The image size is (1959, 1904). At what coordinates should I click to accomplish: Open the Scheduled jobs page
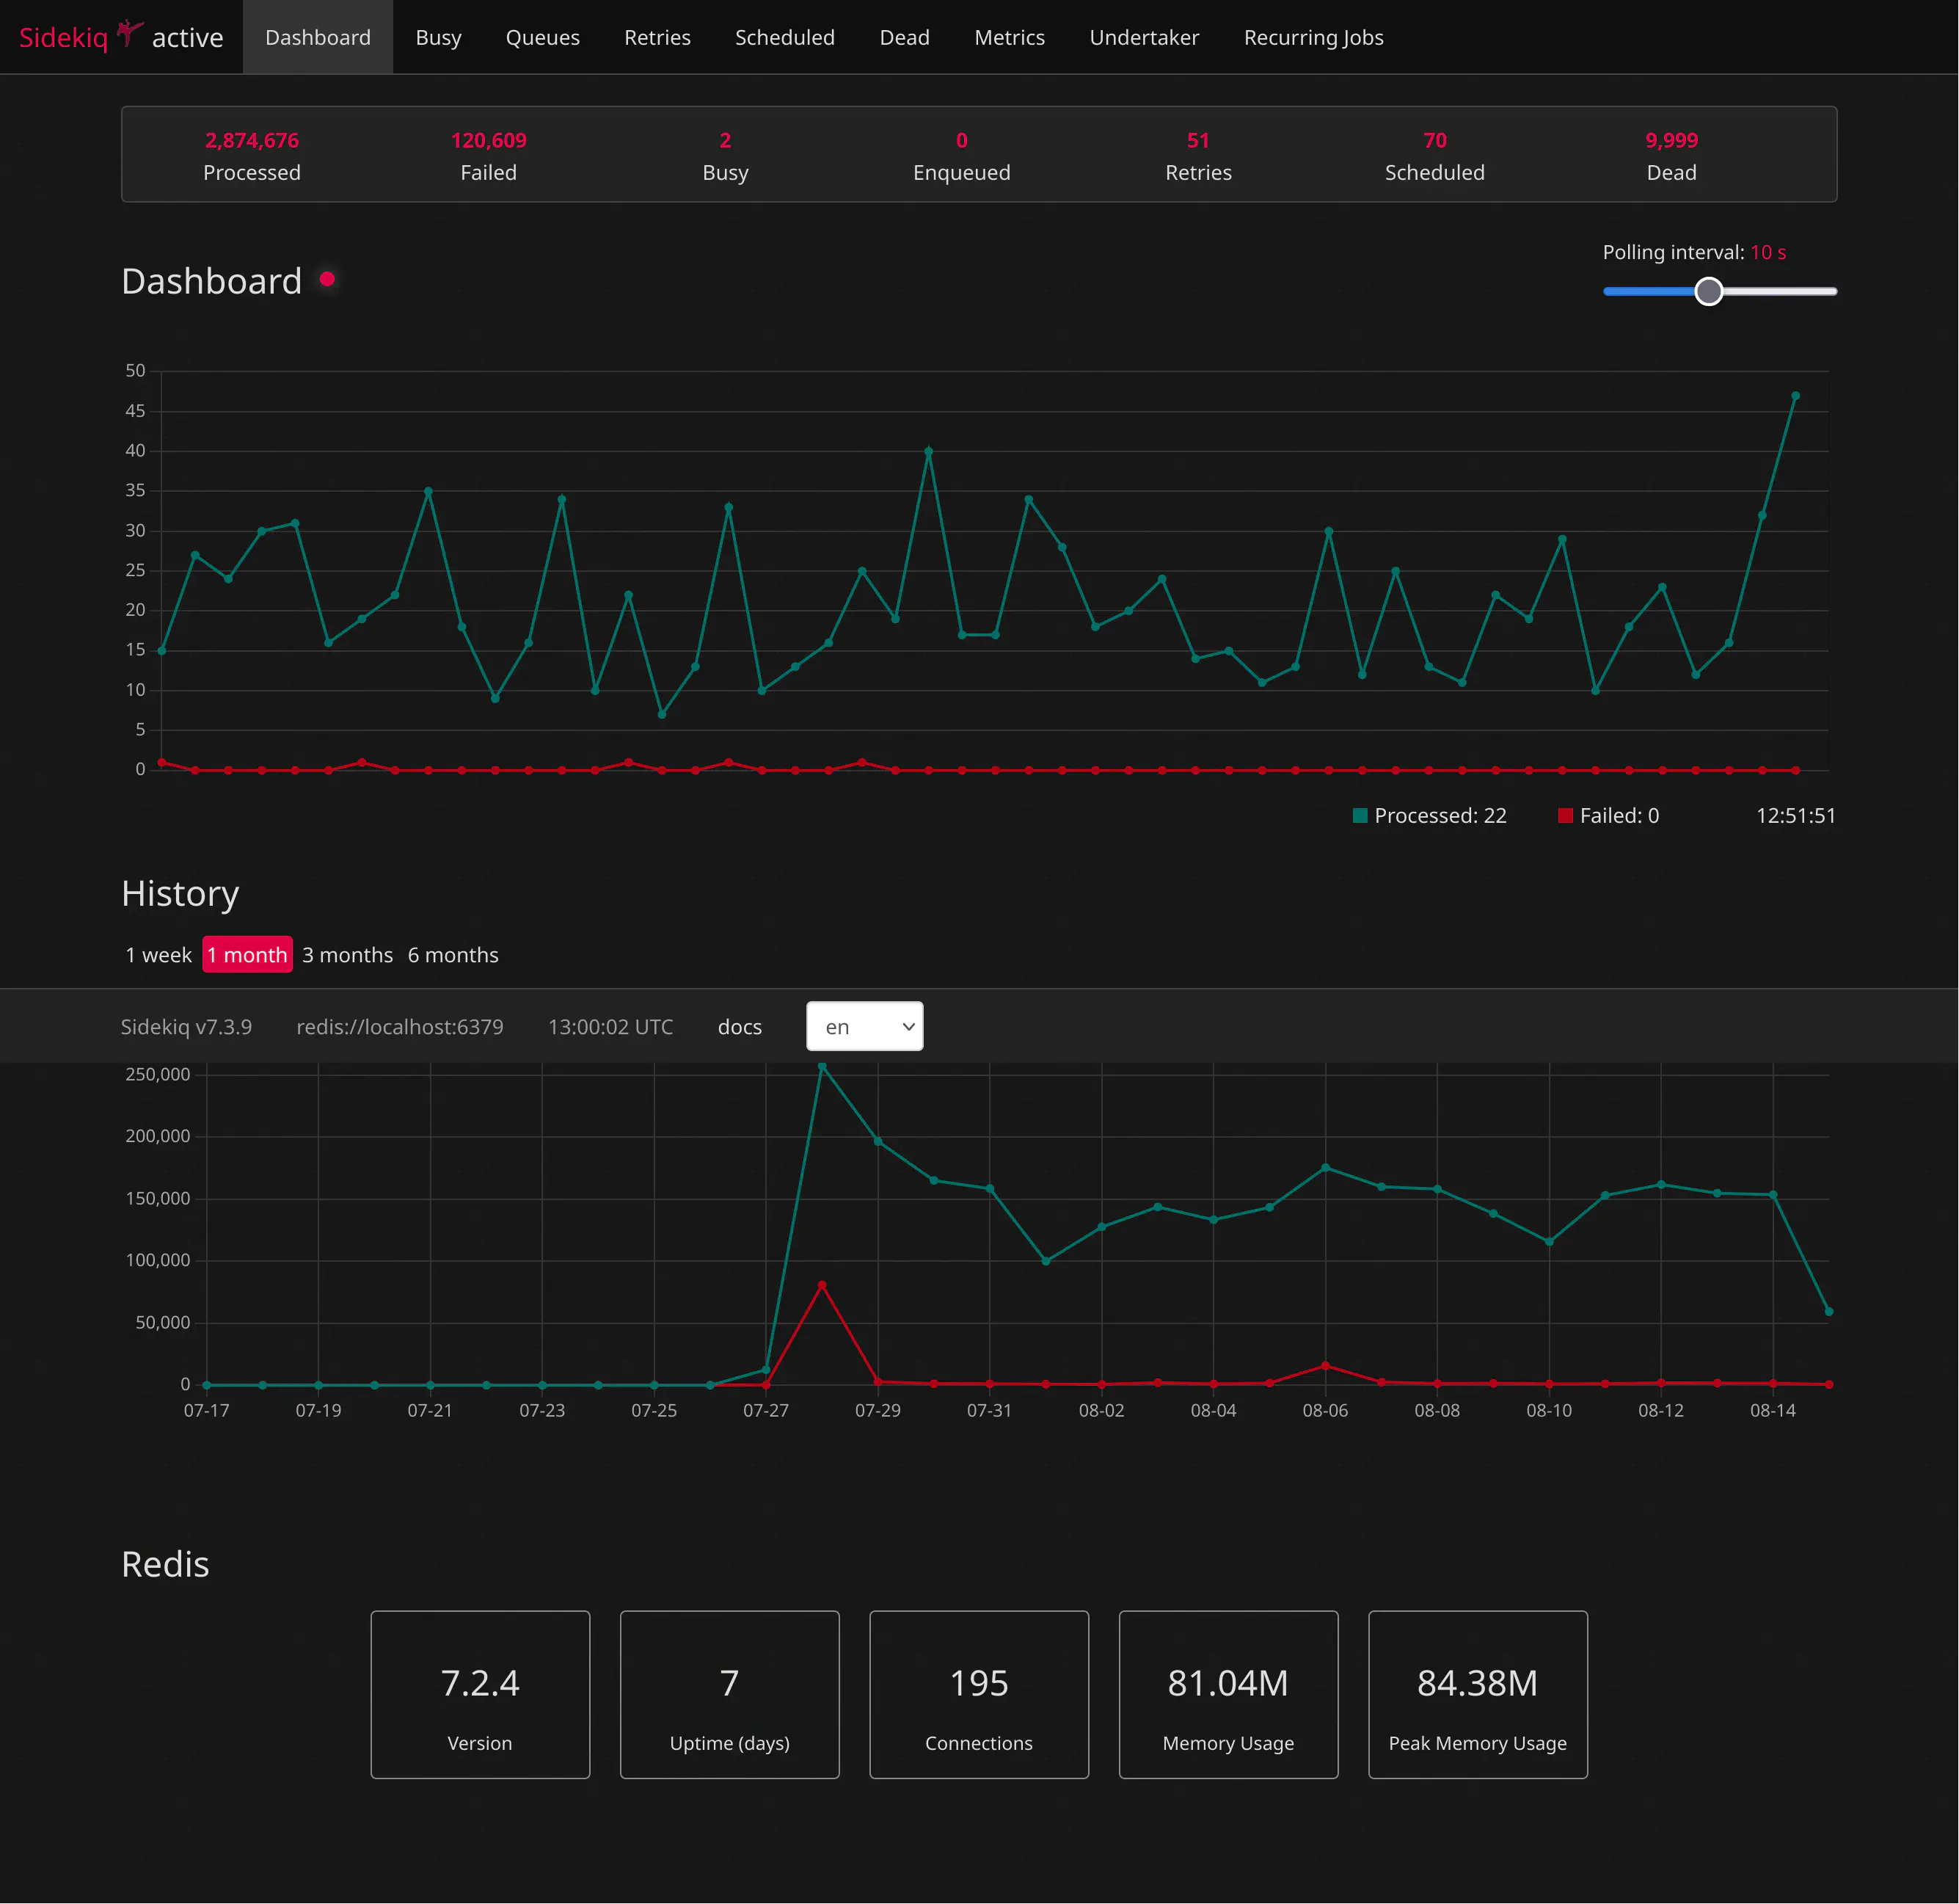(784, 37)
